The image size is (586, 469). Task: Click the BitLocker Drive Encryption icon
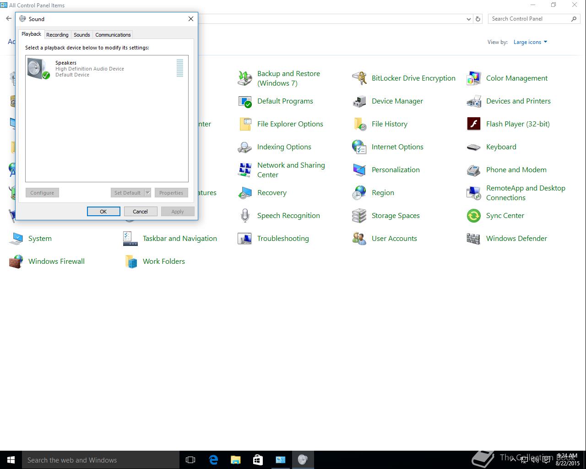point(359,78)
